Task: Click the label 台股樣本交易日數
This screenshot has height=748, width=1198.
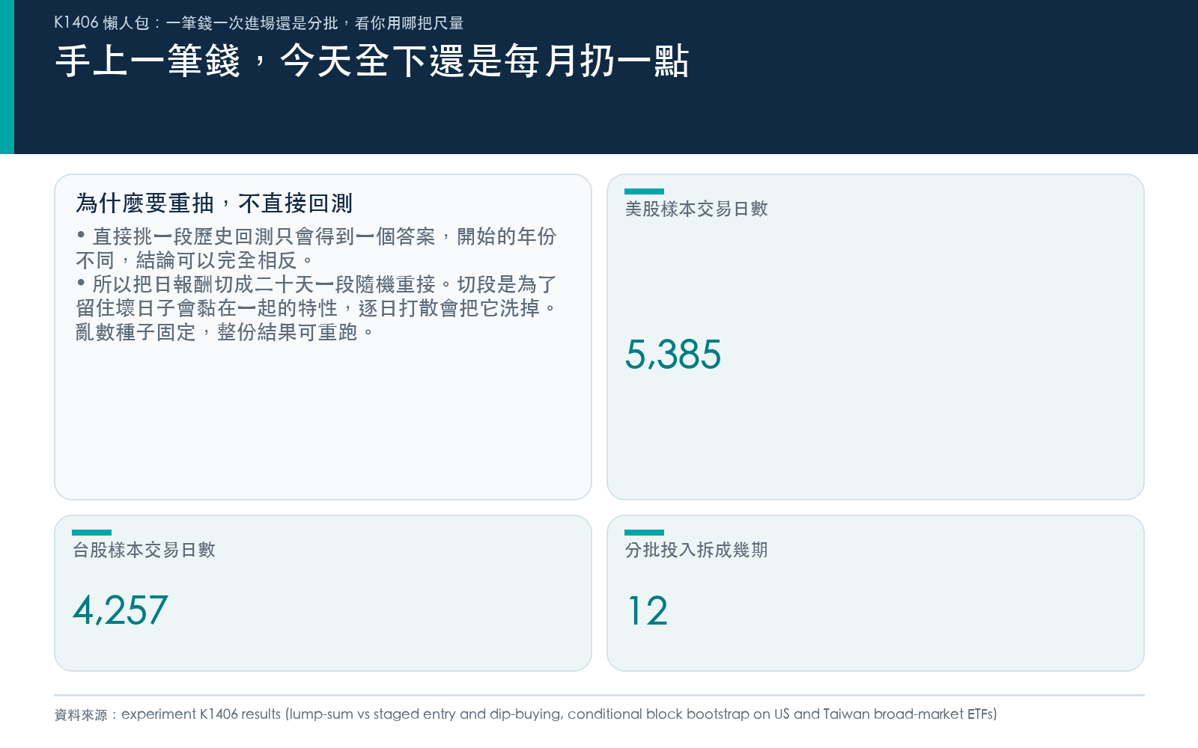Action: (x=144, y=550)
